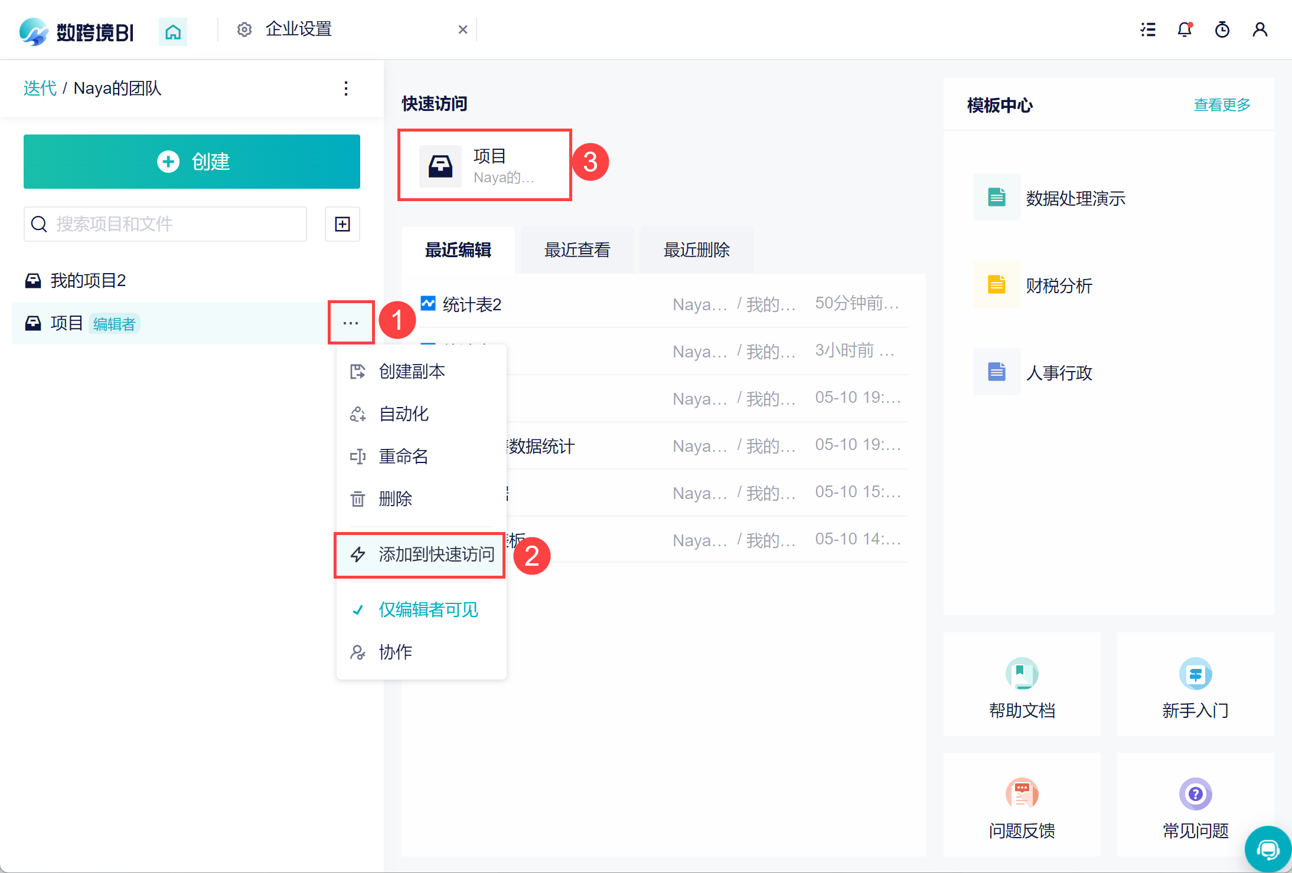This screenshot has height=873, width=1292.
Task: Switch to the 最近查看 tab
Action: pyautogui.click(x=577, y=250)
